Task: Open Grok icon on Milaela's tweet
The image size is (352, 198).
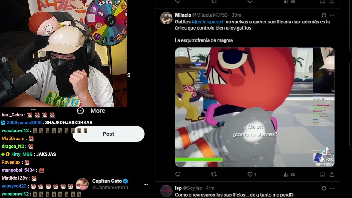Action: tap(324, 15)
